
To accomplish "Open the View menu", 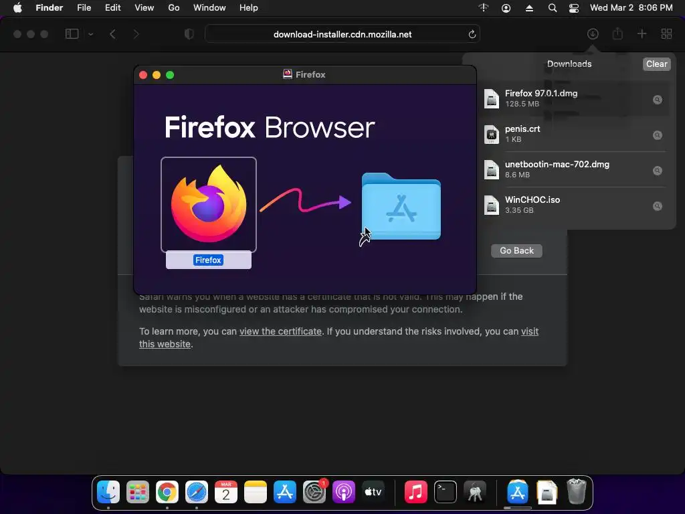I will click(144, 8).
